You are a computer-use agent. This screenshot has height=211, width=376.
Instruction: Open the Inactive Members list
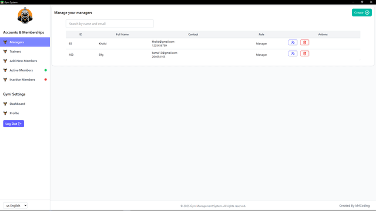(x=25, y=80)
